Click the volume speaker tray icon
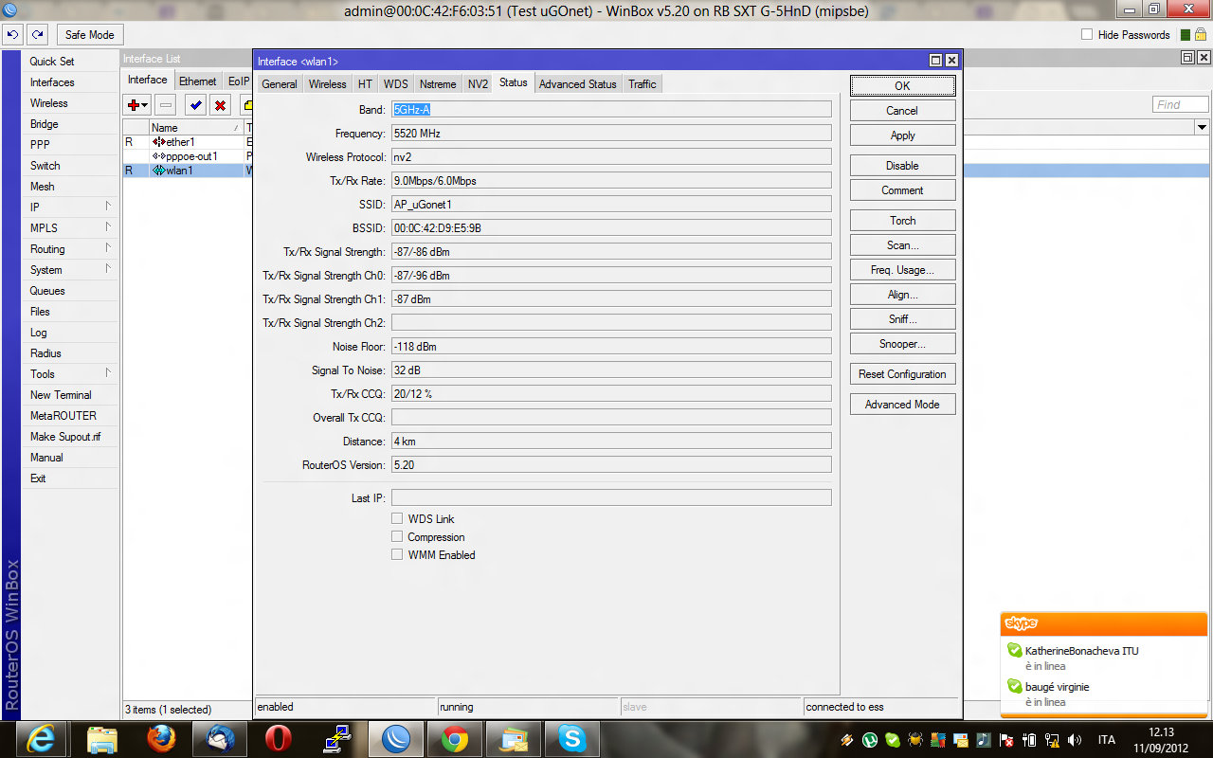Viewport: 1213px width, 758px height. point(1075,739)
